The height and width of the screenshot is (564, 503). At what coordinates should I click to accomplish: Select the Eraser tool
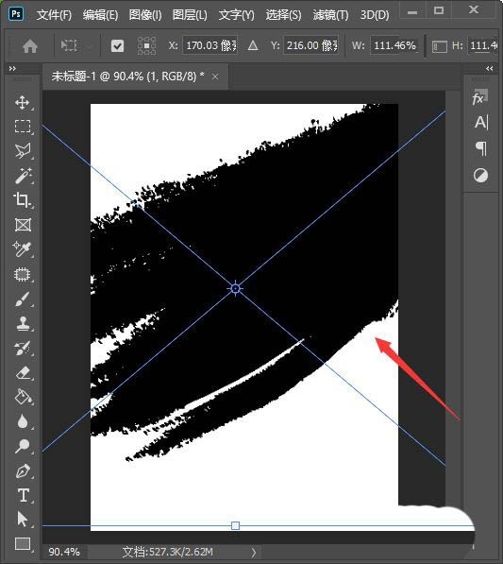pos(23,372)
